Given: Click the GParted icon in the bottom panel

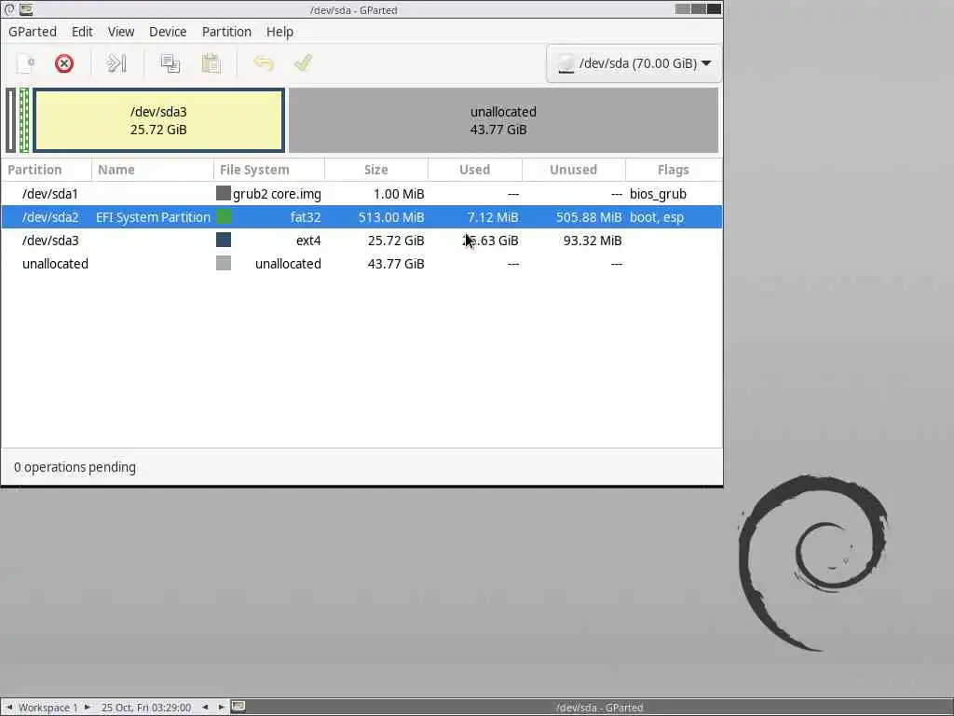Looking at the screenshot, I should (238, 707).
